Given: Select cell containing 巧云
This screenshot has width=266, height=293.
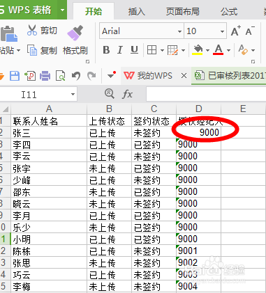Looking at the screenshot, I should 49,275.
